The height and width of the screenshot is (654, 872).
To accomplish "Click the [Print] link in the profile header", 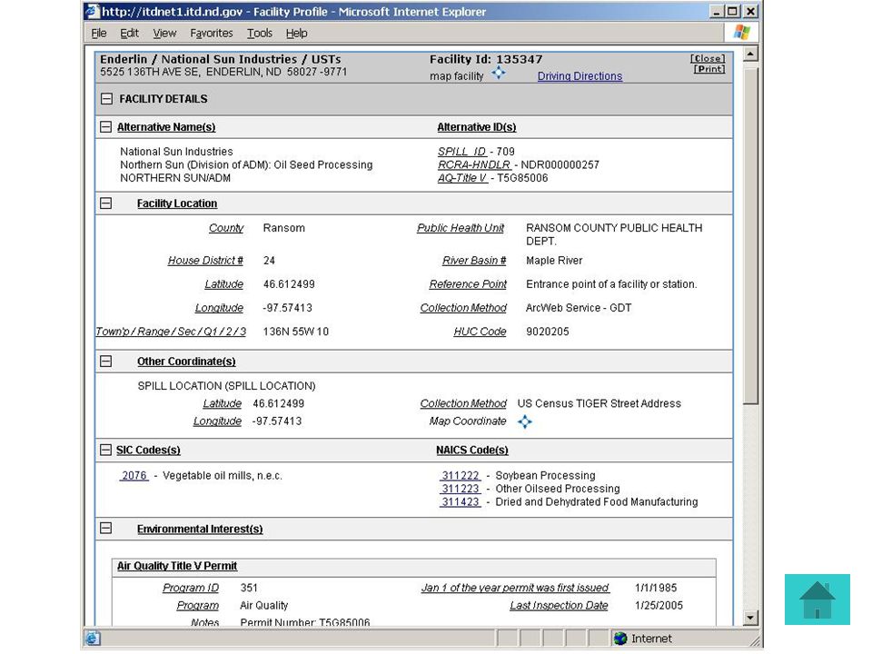I will [x=709, y=69].
